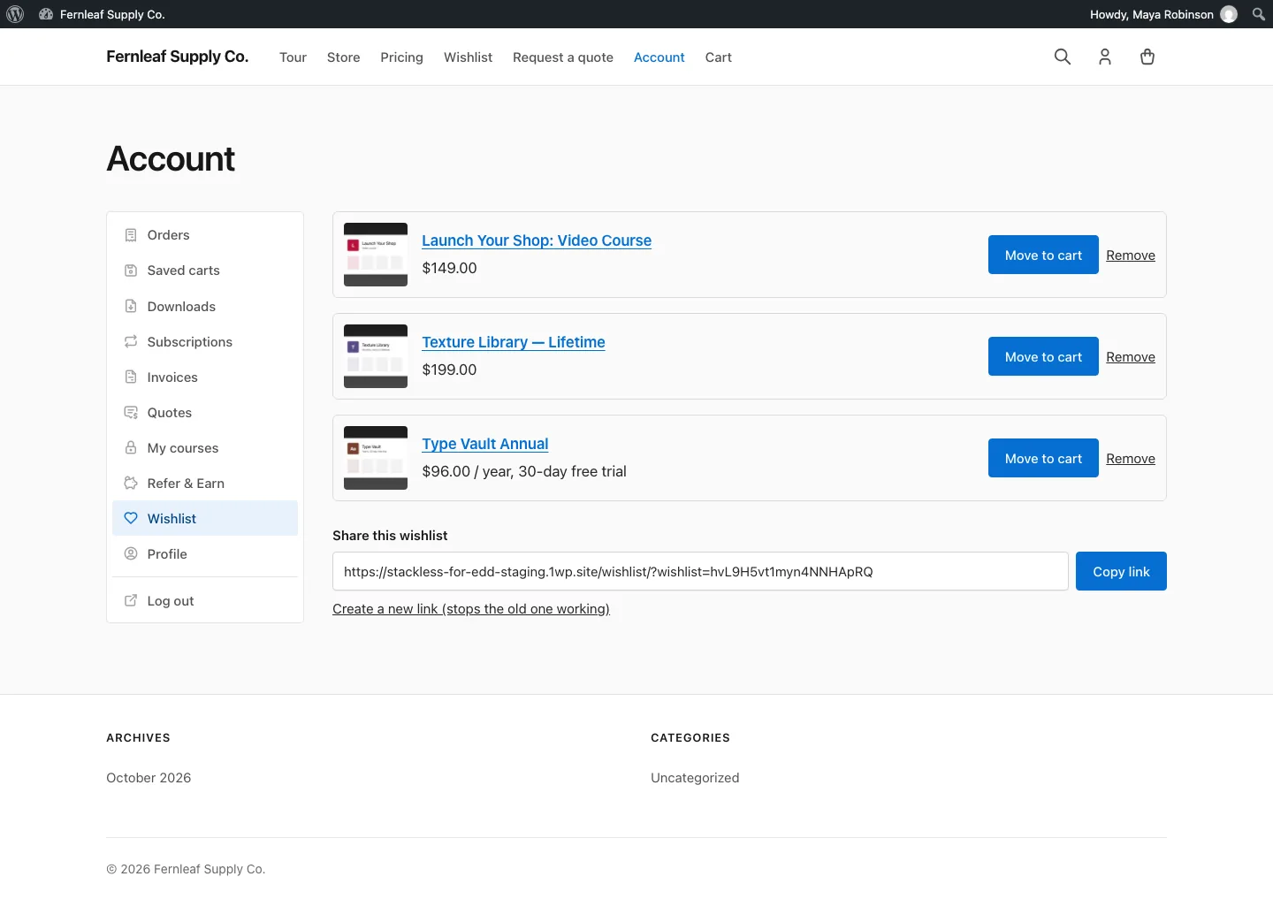1273x907 pixels.
Task: Click the Log out exit icon
Action: click(x=131, y=600)
